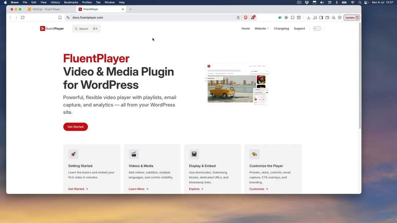This screenshot has width=397, height=223.
Task: Click the Customize the Player card heading
Action: click(x=266, y=166)
